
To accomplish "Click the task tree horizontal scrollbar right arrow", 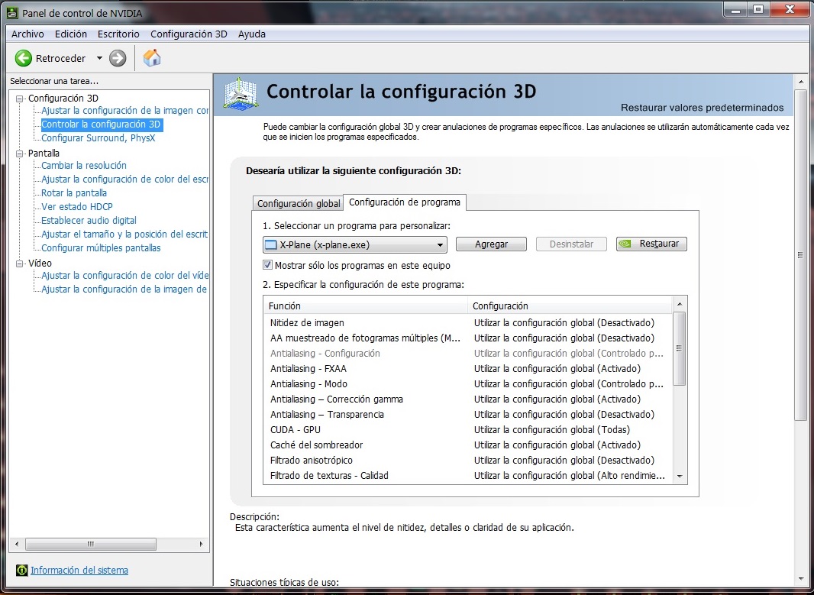I will tap(202, 544).
